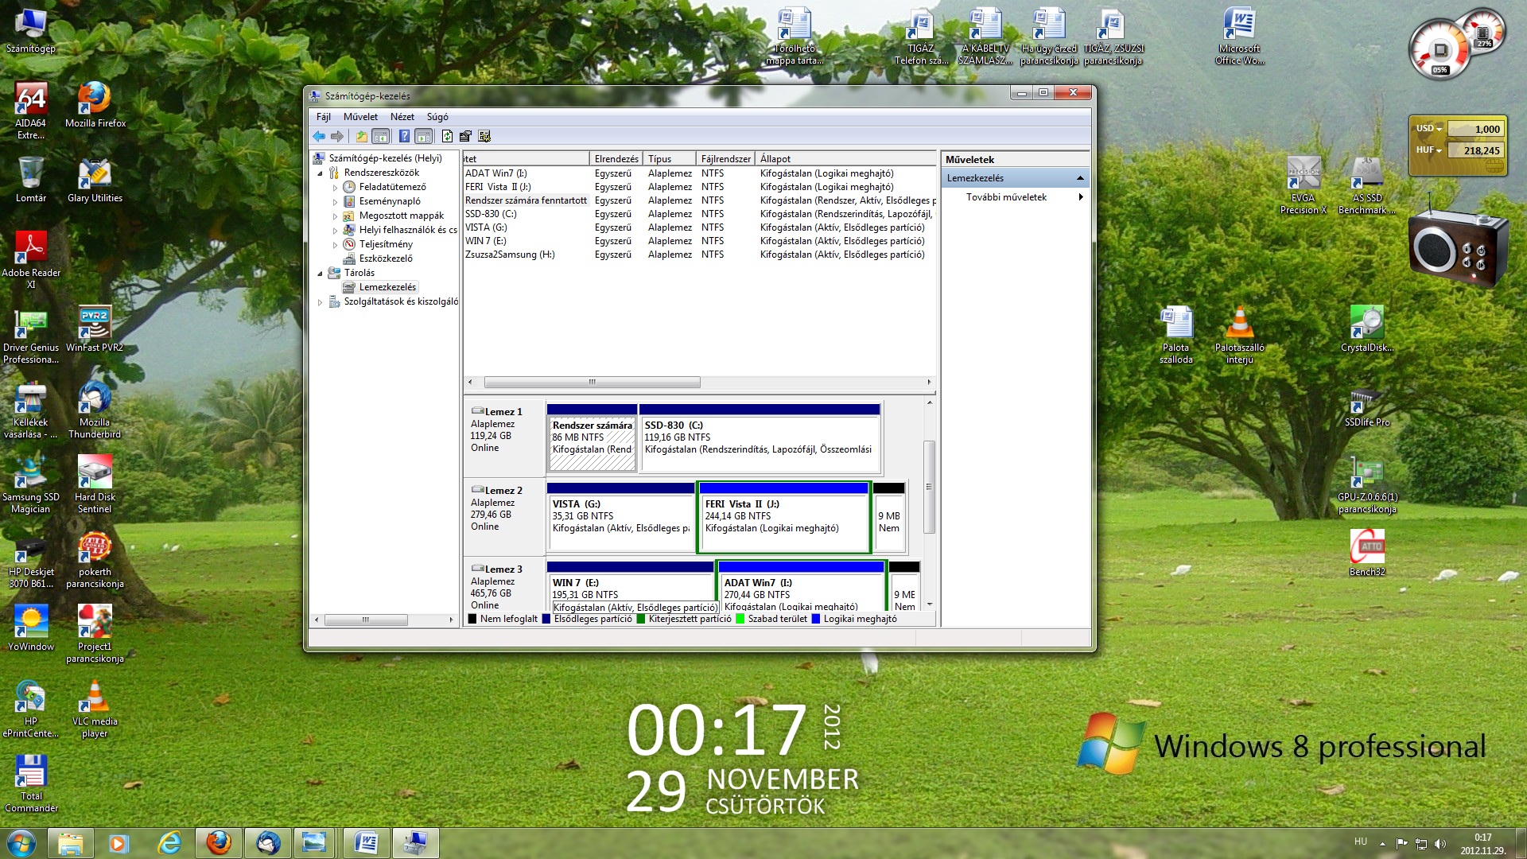The height and width of the screenshot is (859, 1527).
Task: Open the AIDA64 Extreme desktop icon
Action: [31, 111]
